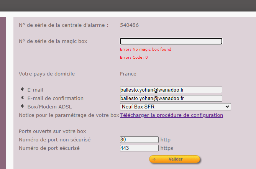This screenshot has width=256, height=169.
Task: Click the "Error: Code: 0" message
Action: (x=134, y=57)
